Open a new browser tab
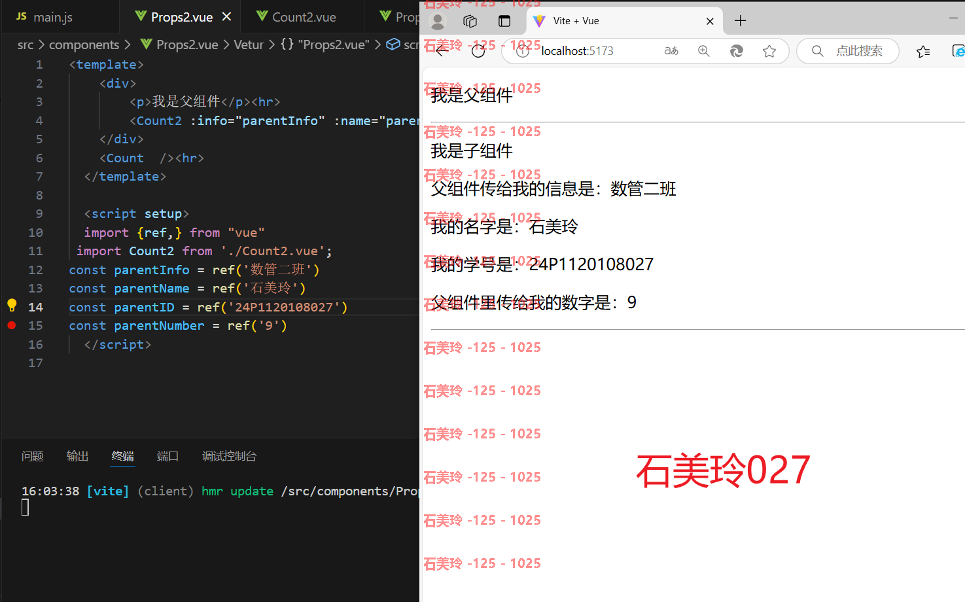The width and height of the screenshot is (965, 602). 740,21
